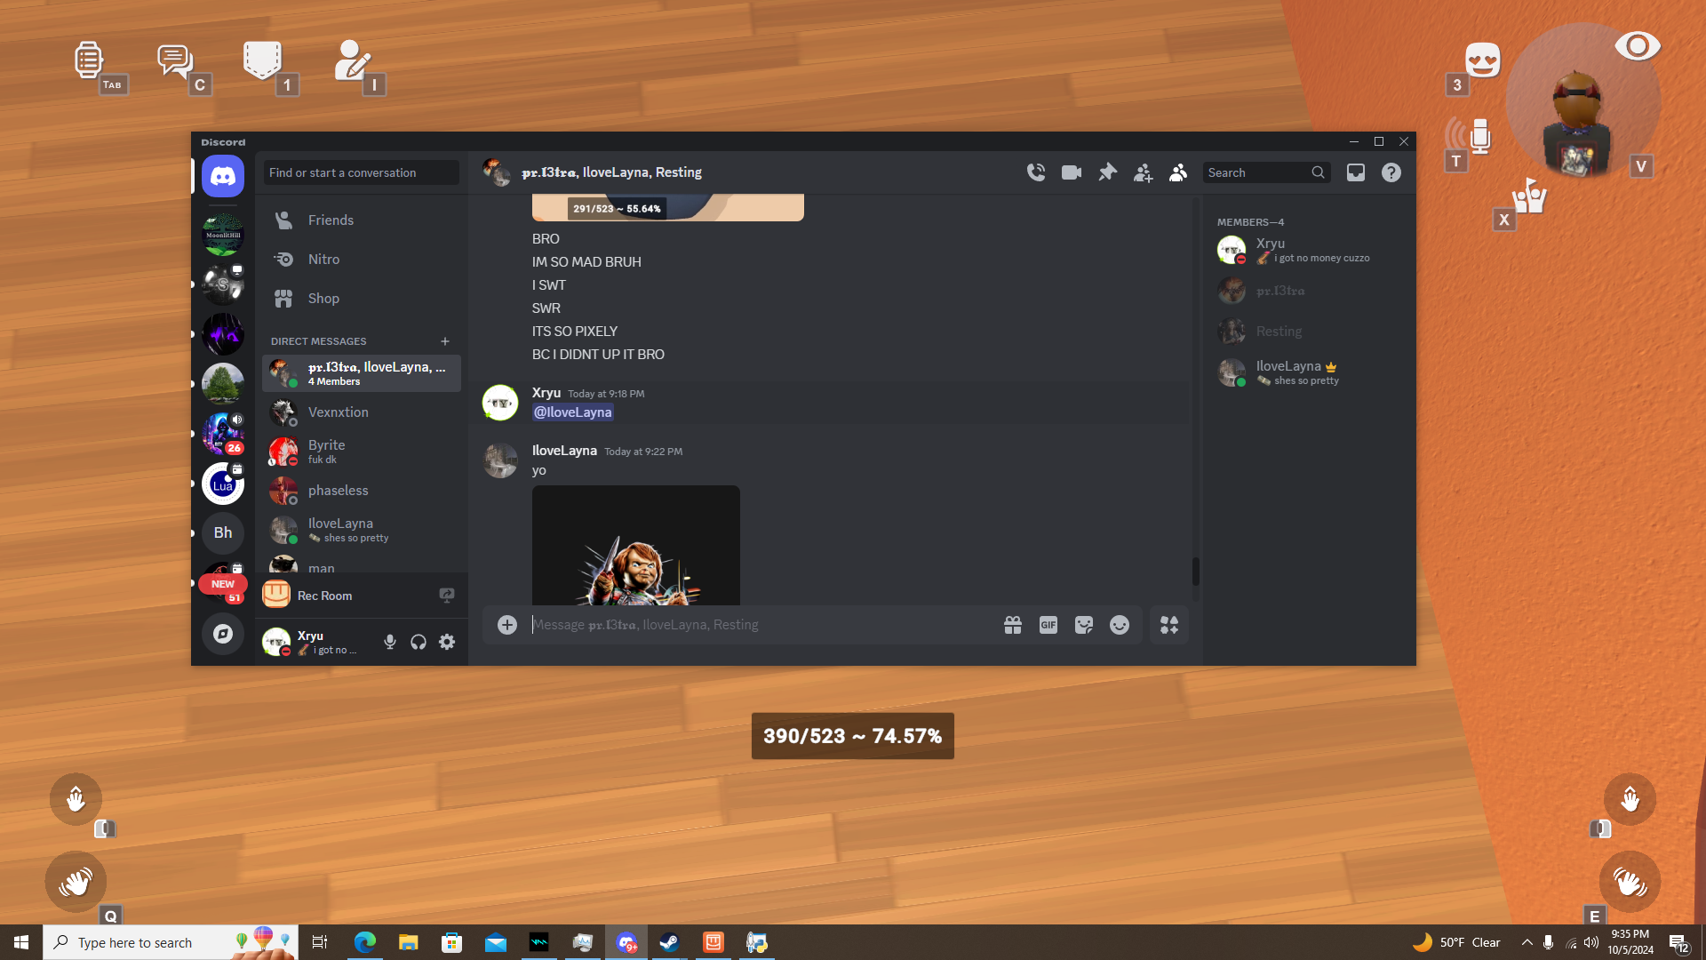1706x960 pixels.
Task: Create a new DM with plus button
Action: [x=445, y=341]
